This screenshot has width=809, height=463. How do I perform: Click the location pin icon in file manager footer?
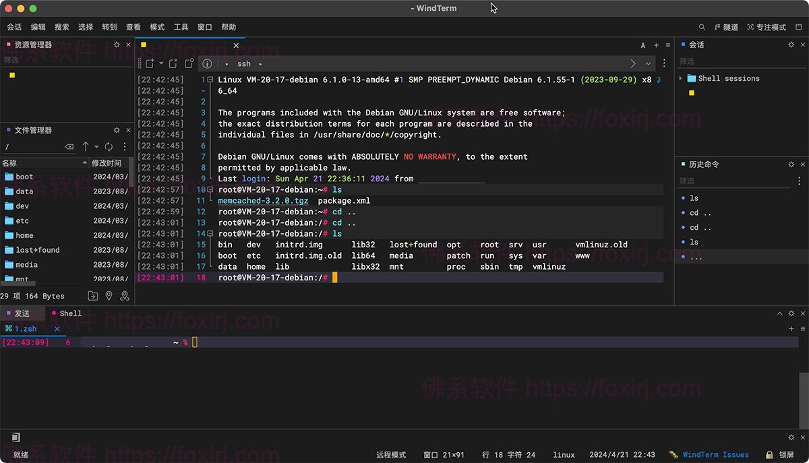109,295
